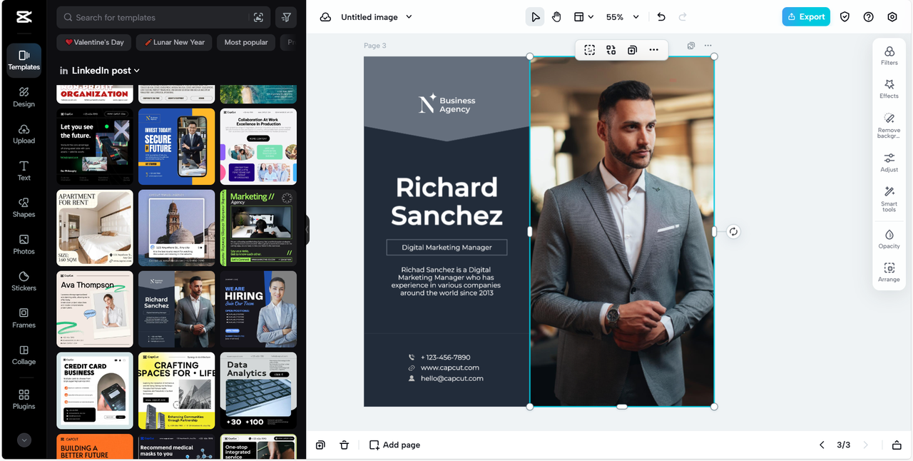
Task: Open the Upload panel
Action: pos(24,134)
